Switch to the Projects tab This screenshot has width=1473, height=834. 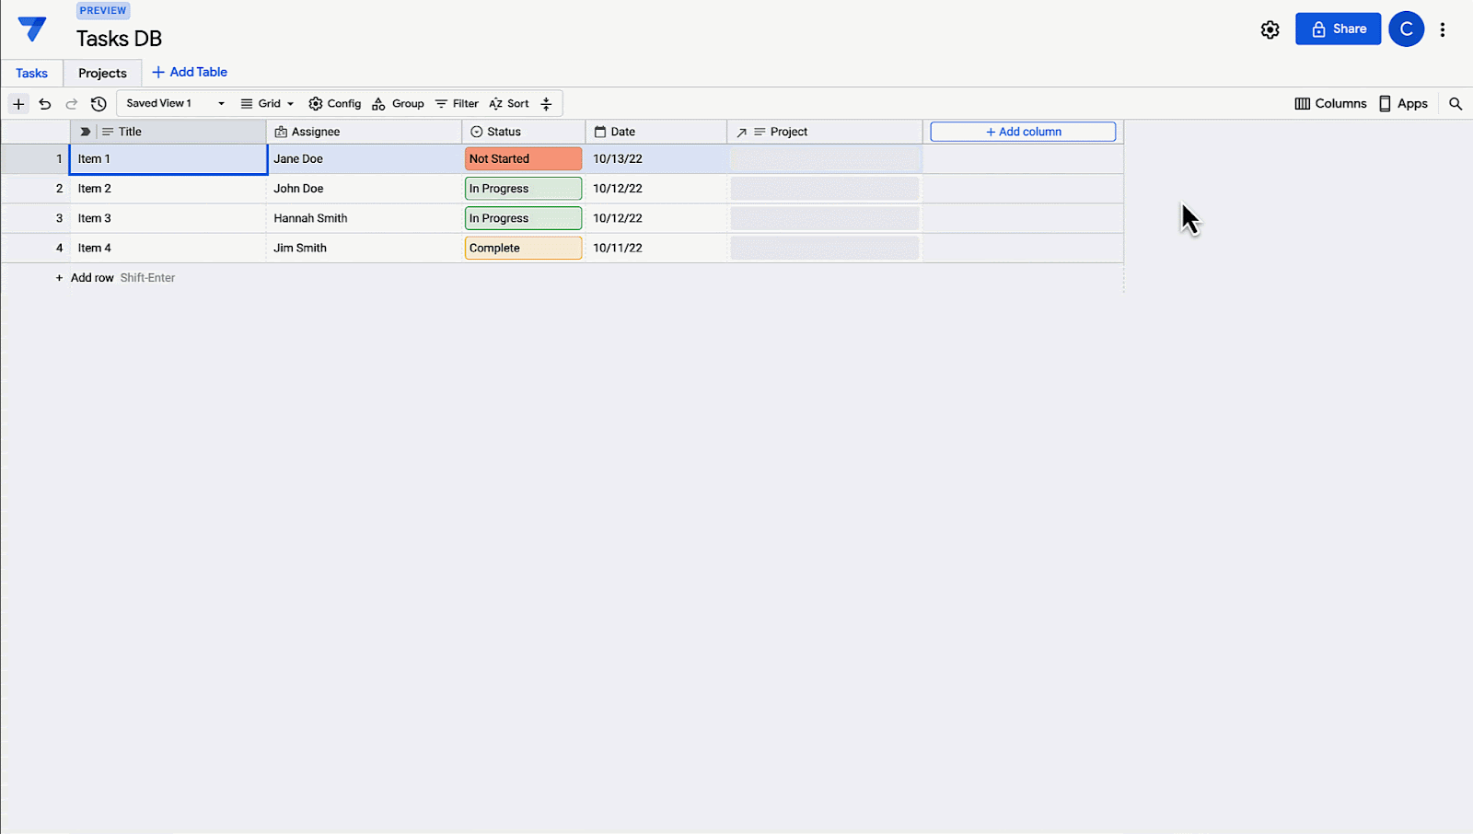click(102, 74)
